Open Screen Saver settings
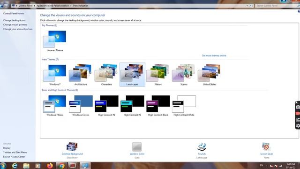 [x=266, y=150]
